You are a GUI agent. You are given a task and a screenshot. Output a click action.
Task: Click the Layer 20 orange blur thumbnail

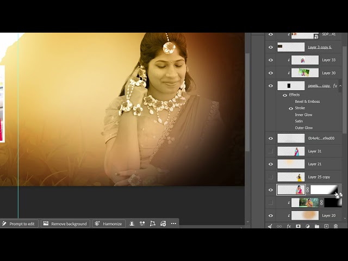point(305,215)
